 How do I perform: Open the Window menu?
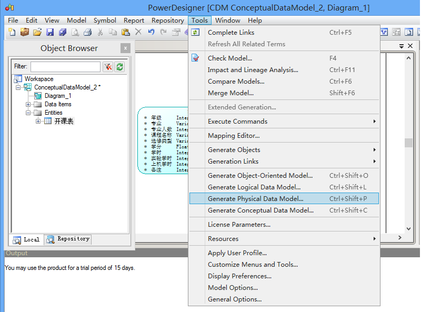pos(227,21)
